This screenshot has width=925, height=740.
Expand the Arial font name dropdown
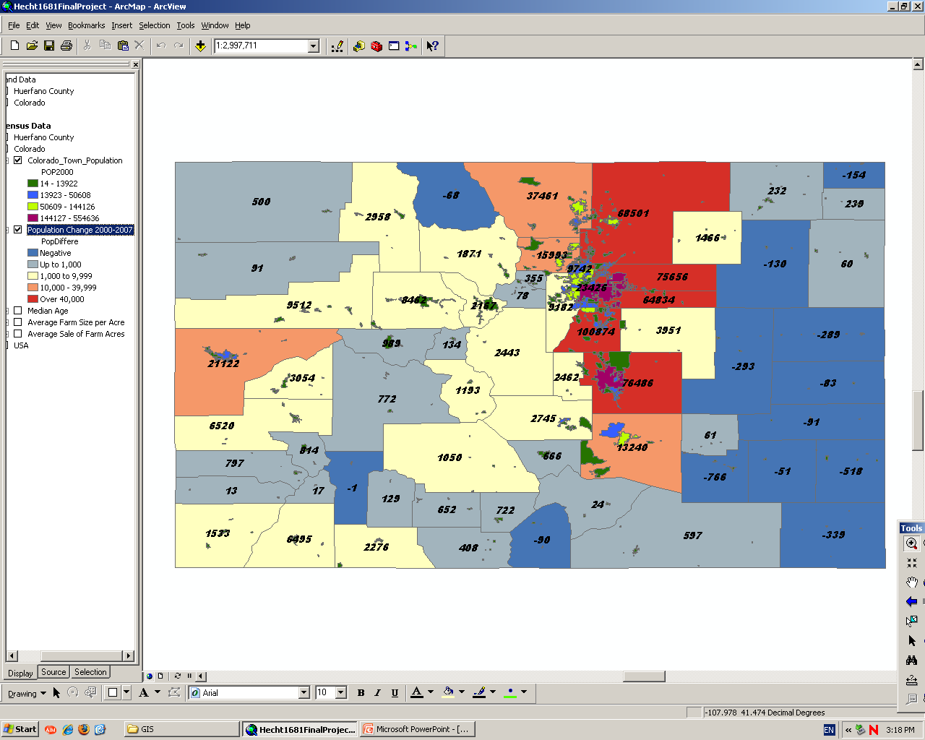tap(304, 692)
